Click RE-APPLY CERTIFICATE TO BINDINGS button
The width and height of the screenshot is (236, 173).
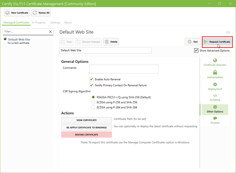87,127
